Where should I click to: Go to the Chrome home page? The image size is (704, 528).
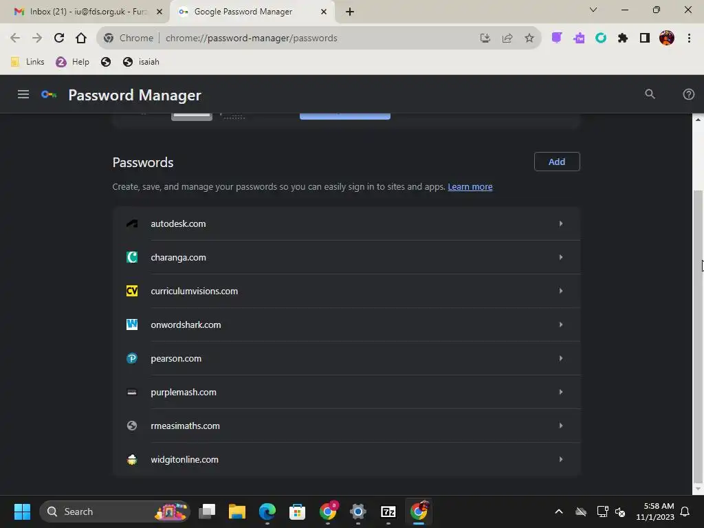click(81, 38)
